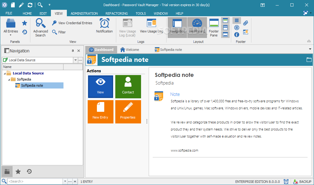Click the new document quick access icon
This screenshot has width=314, height=185.
[x=13, y=5]
